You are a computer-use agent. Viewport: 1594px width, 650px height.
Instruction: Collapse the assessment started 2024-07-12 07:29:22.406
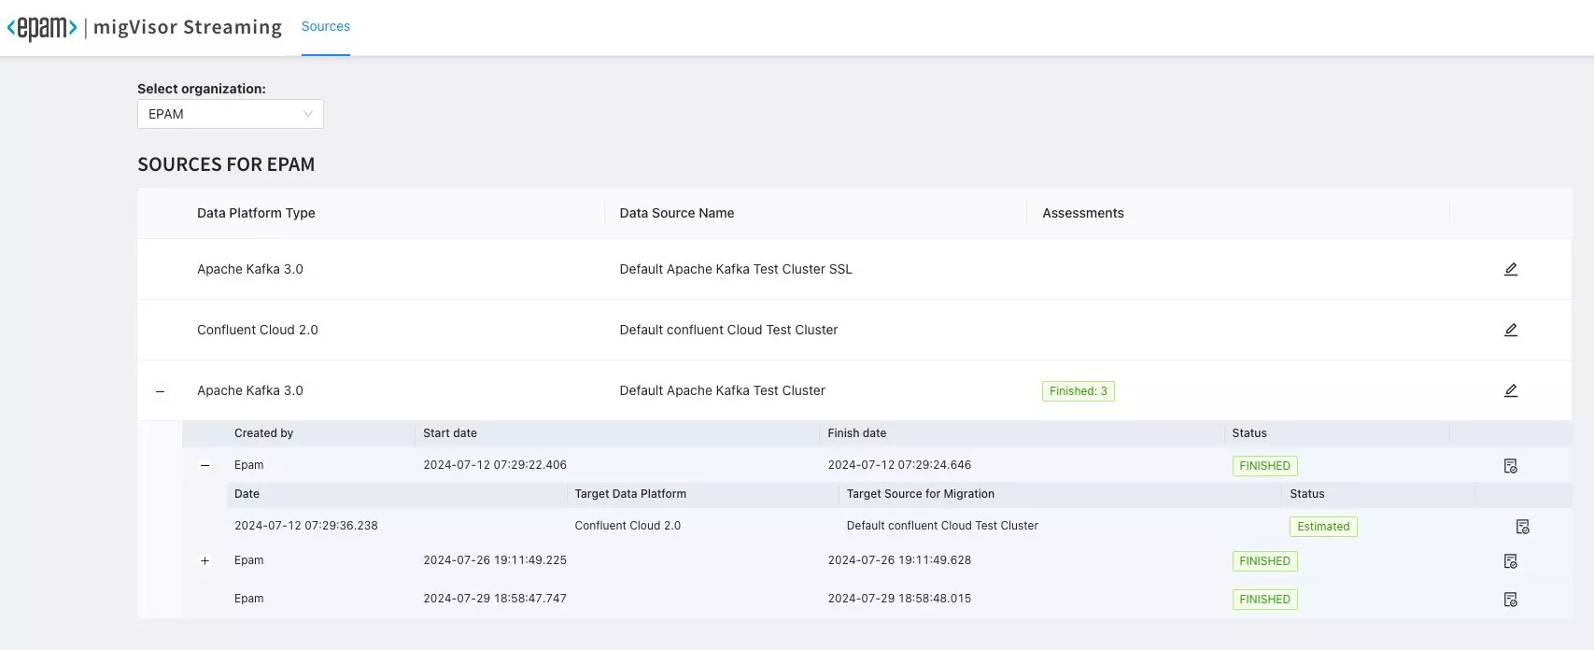(x=205, y=466)
